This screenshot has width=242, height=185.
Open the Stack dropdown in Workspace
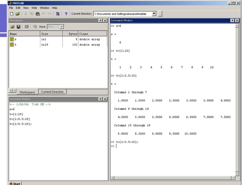62,27
